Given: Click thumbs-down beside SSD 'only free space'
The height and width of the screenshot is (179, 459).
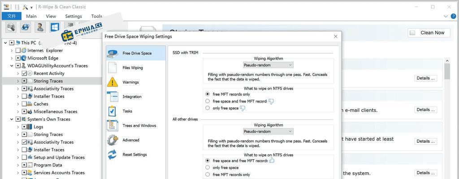Looking at the screenshot, I should click(242, 108).
